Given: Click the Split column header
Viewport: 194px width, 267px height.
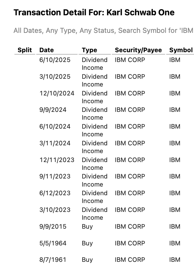Looking at the screenshot, I should click(x=25, y=50).
